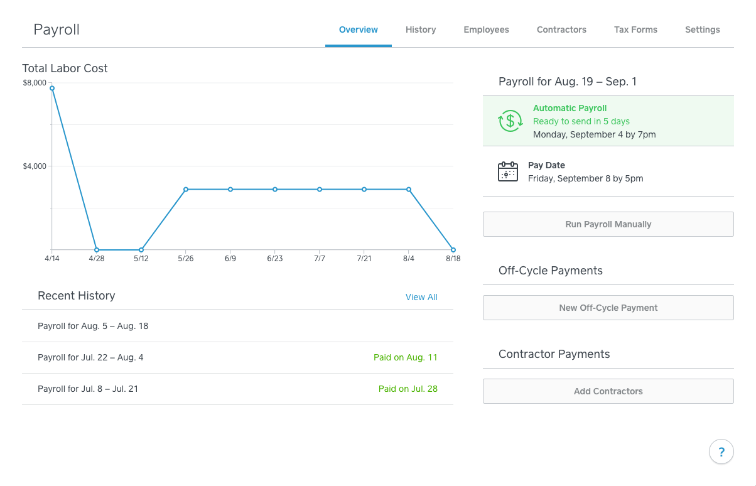Open the View All history link

[x=421, y=297]
